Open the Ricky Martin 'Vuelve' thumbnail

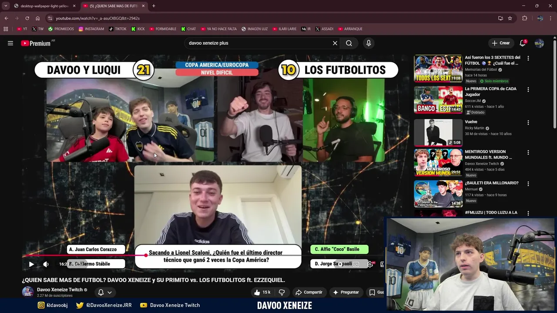pyautogui.click(x=438, y=133)
